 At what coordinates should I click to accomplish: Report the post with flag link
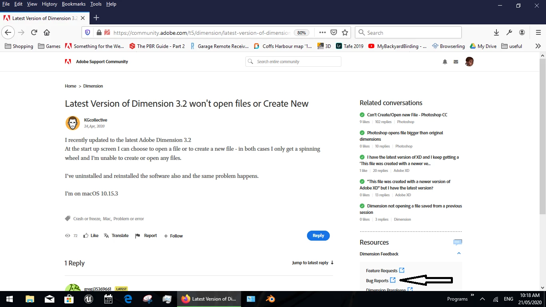(x=146, y=236)
